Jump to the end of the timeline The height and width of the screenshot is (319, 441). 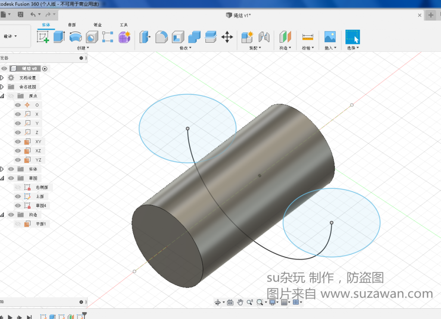[29, 317]
